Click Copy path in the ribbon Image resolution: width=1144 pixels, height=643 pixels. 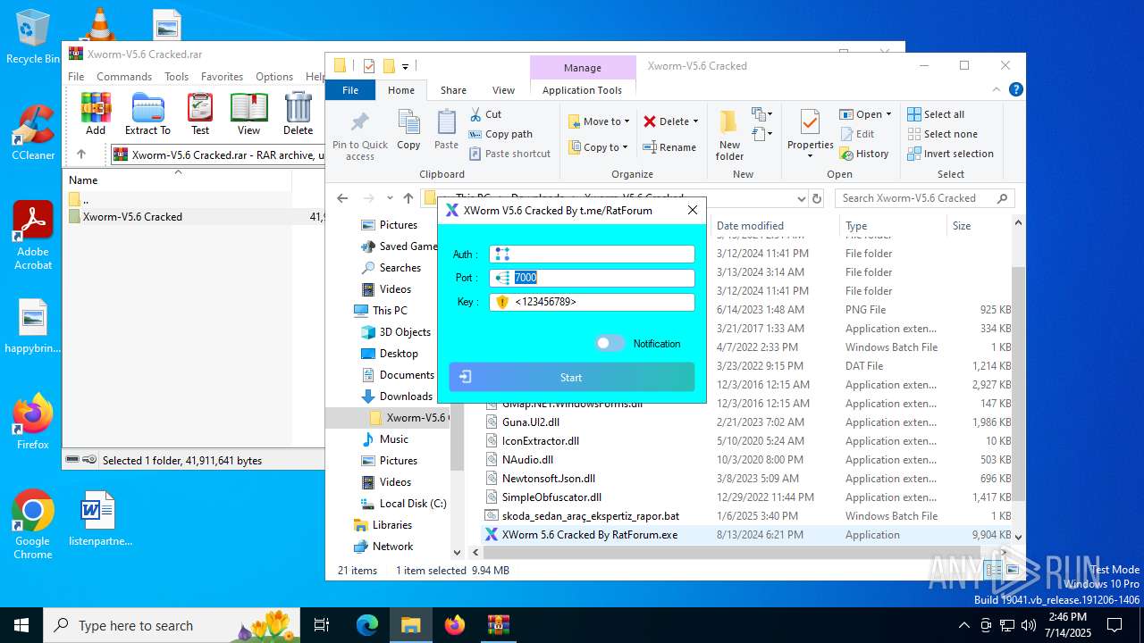coord(501,134)
